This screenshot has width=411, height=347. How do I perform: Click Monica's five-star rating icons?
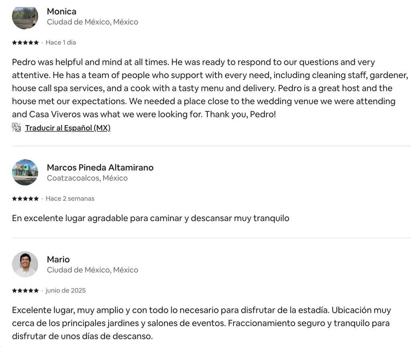25,42
